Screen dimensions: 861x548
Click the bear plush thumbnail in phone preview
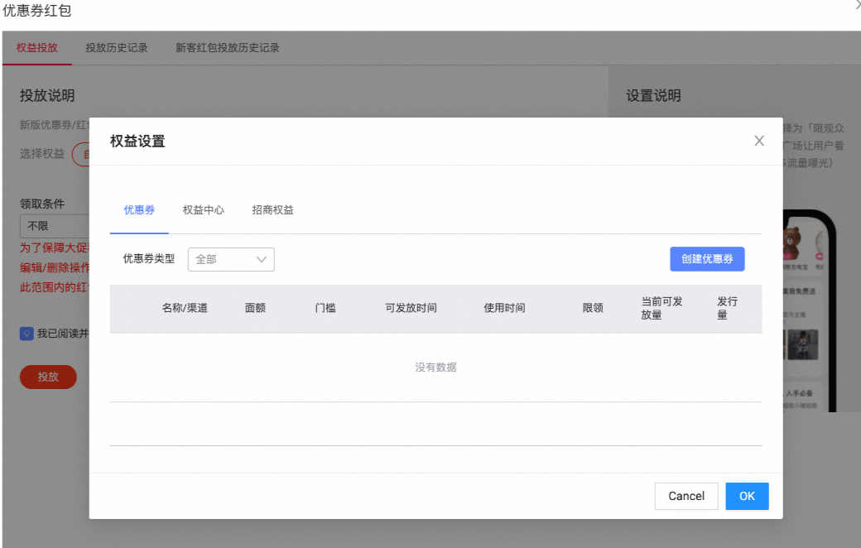[793, 241]
